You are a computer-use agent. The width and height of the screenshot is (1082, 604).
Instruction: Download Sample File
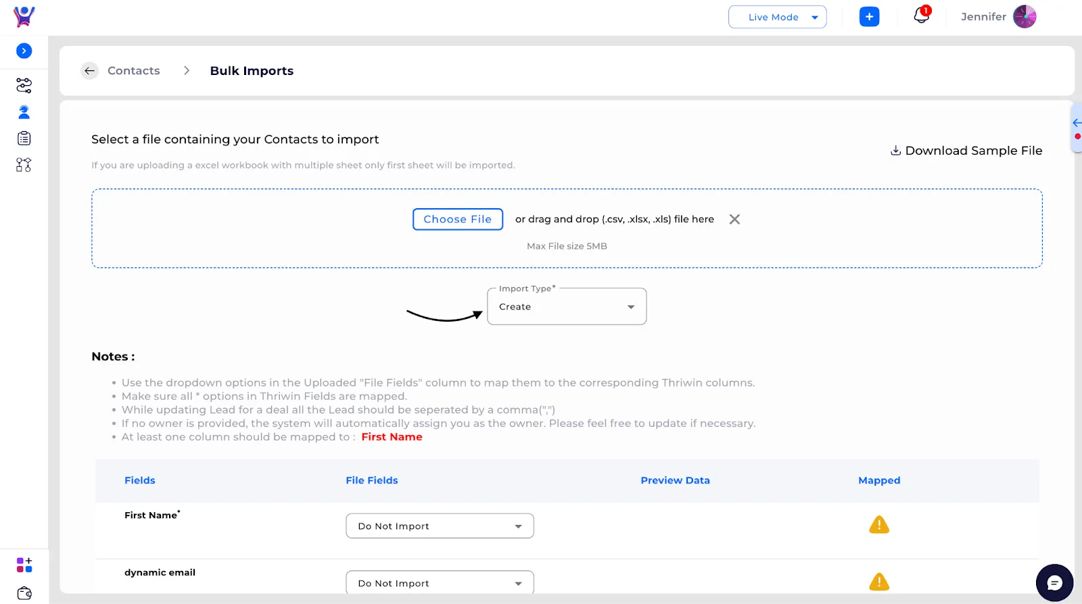click(966, 151)
